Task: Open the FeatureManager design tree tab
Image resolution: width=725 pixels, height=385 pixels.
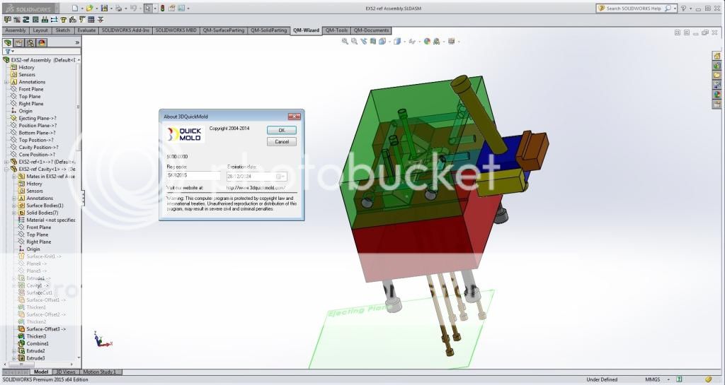Action: [8, 42]
